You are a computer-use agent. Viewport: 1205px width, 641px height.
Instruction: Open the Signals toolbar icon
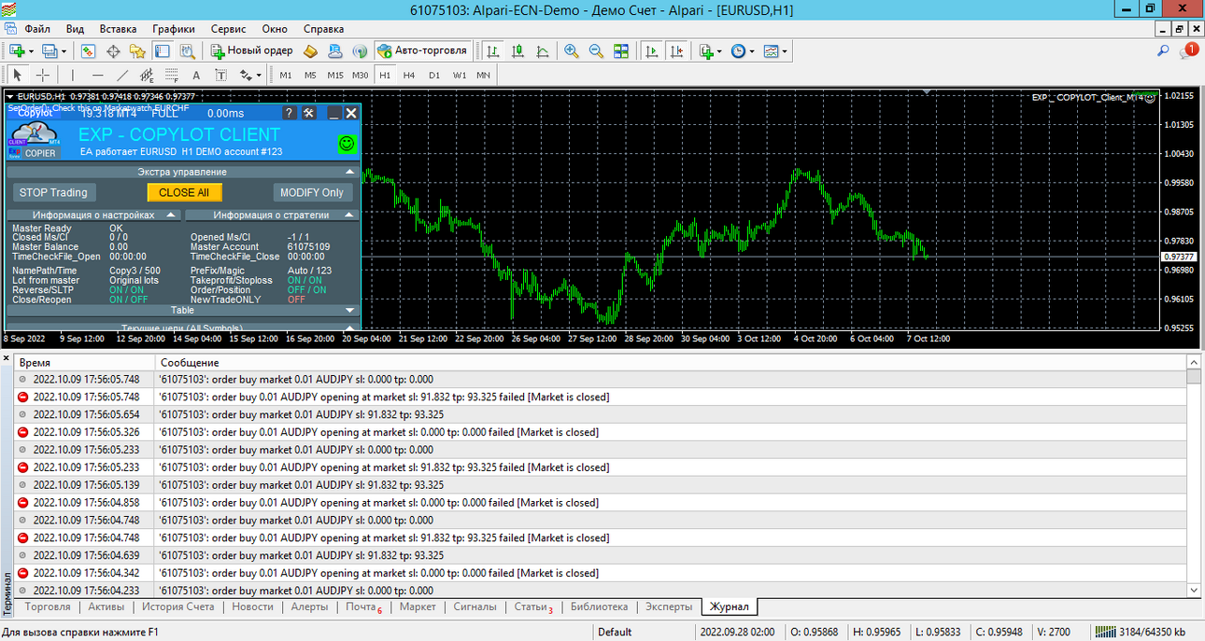tap(361, 50)
